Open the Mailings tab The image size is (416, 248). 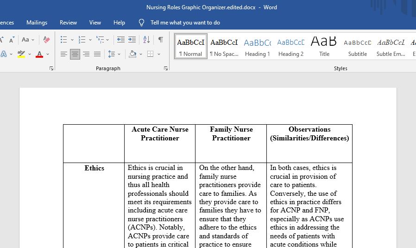point(37,23)
